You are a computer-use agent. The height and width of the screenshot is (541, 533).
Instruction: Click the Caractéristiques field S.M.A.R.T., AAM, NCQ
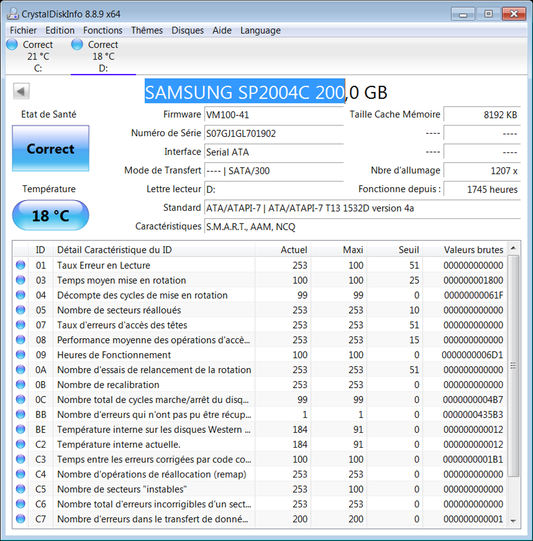coord(362,227)
